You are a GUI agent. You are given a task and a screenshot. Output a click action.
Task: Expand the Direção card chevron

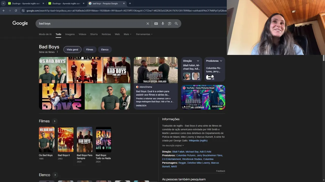[x=198, y=61]
